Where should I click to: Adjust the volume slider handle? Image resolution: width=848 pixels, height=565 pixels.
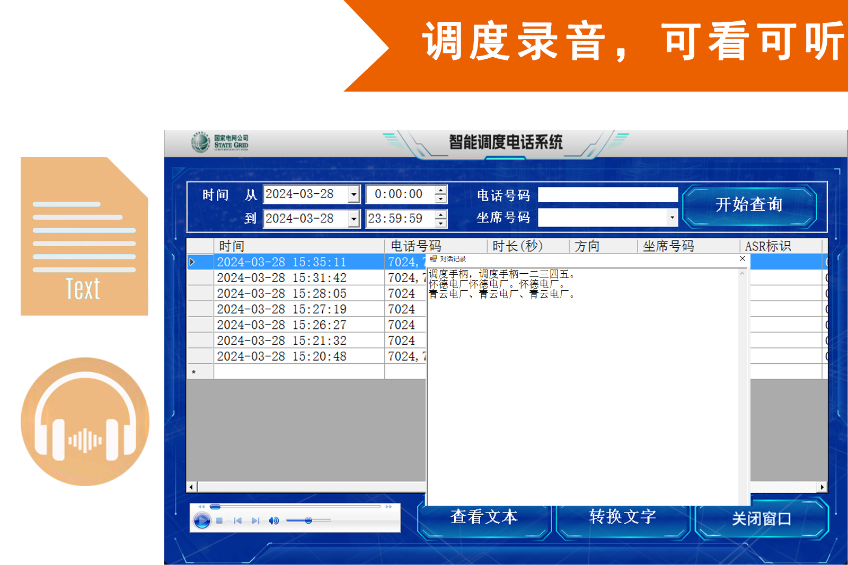(308, 521)
